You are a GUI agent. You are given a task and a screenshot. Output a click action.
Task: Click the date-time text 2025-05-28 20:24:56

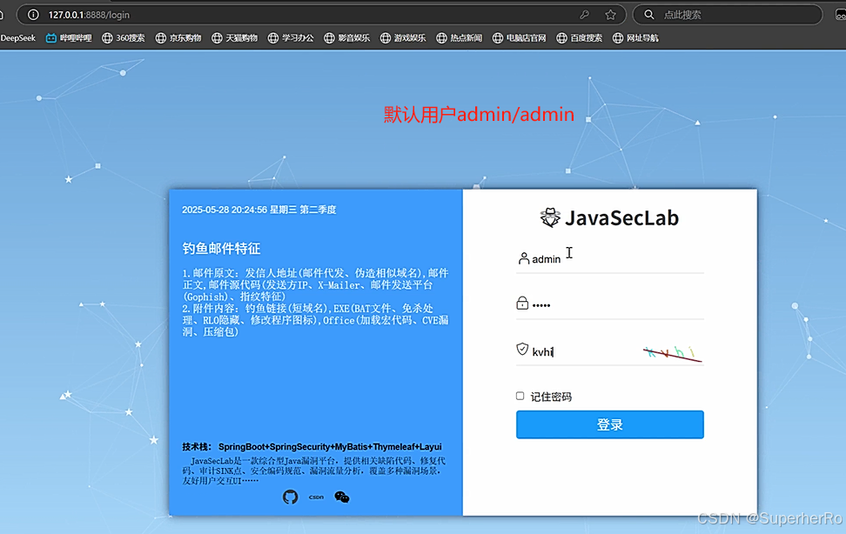click(x=225, y=210)
